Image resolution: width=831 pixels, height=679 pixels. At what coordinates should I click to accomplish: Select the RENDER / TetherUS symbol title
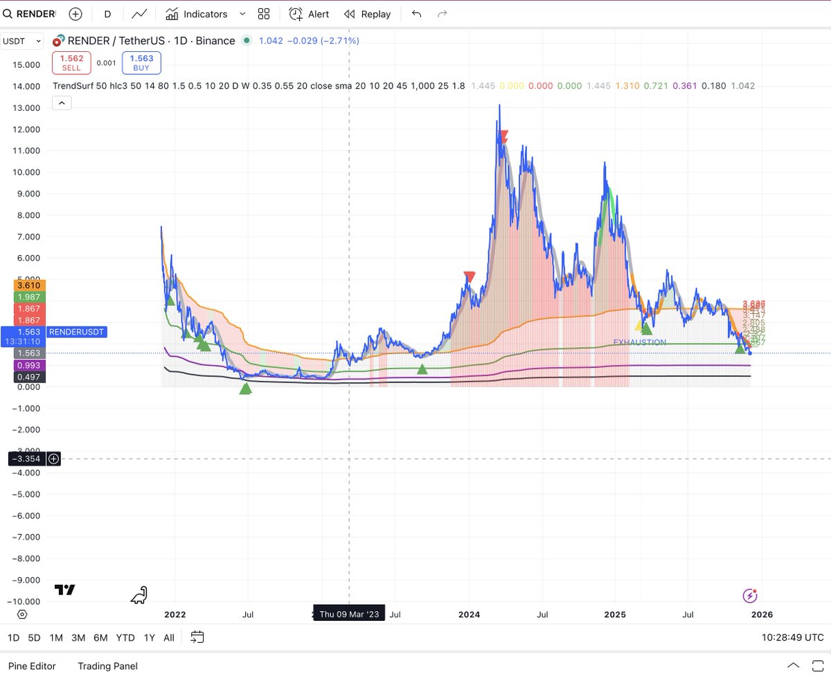151,41
